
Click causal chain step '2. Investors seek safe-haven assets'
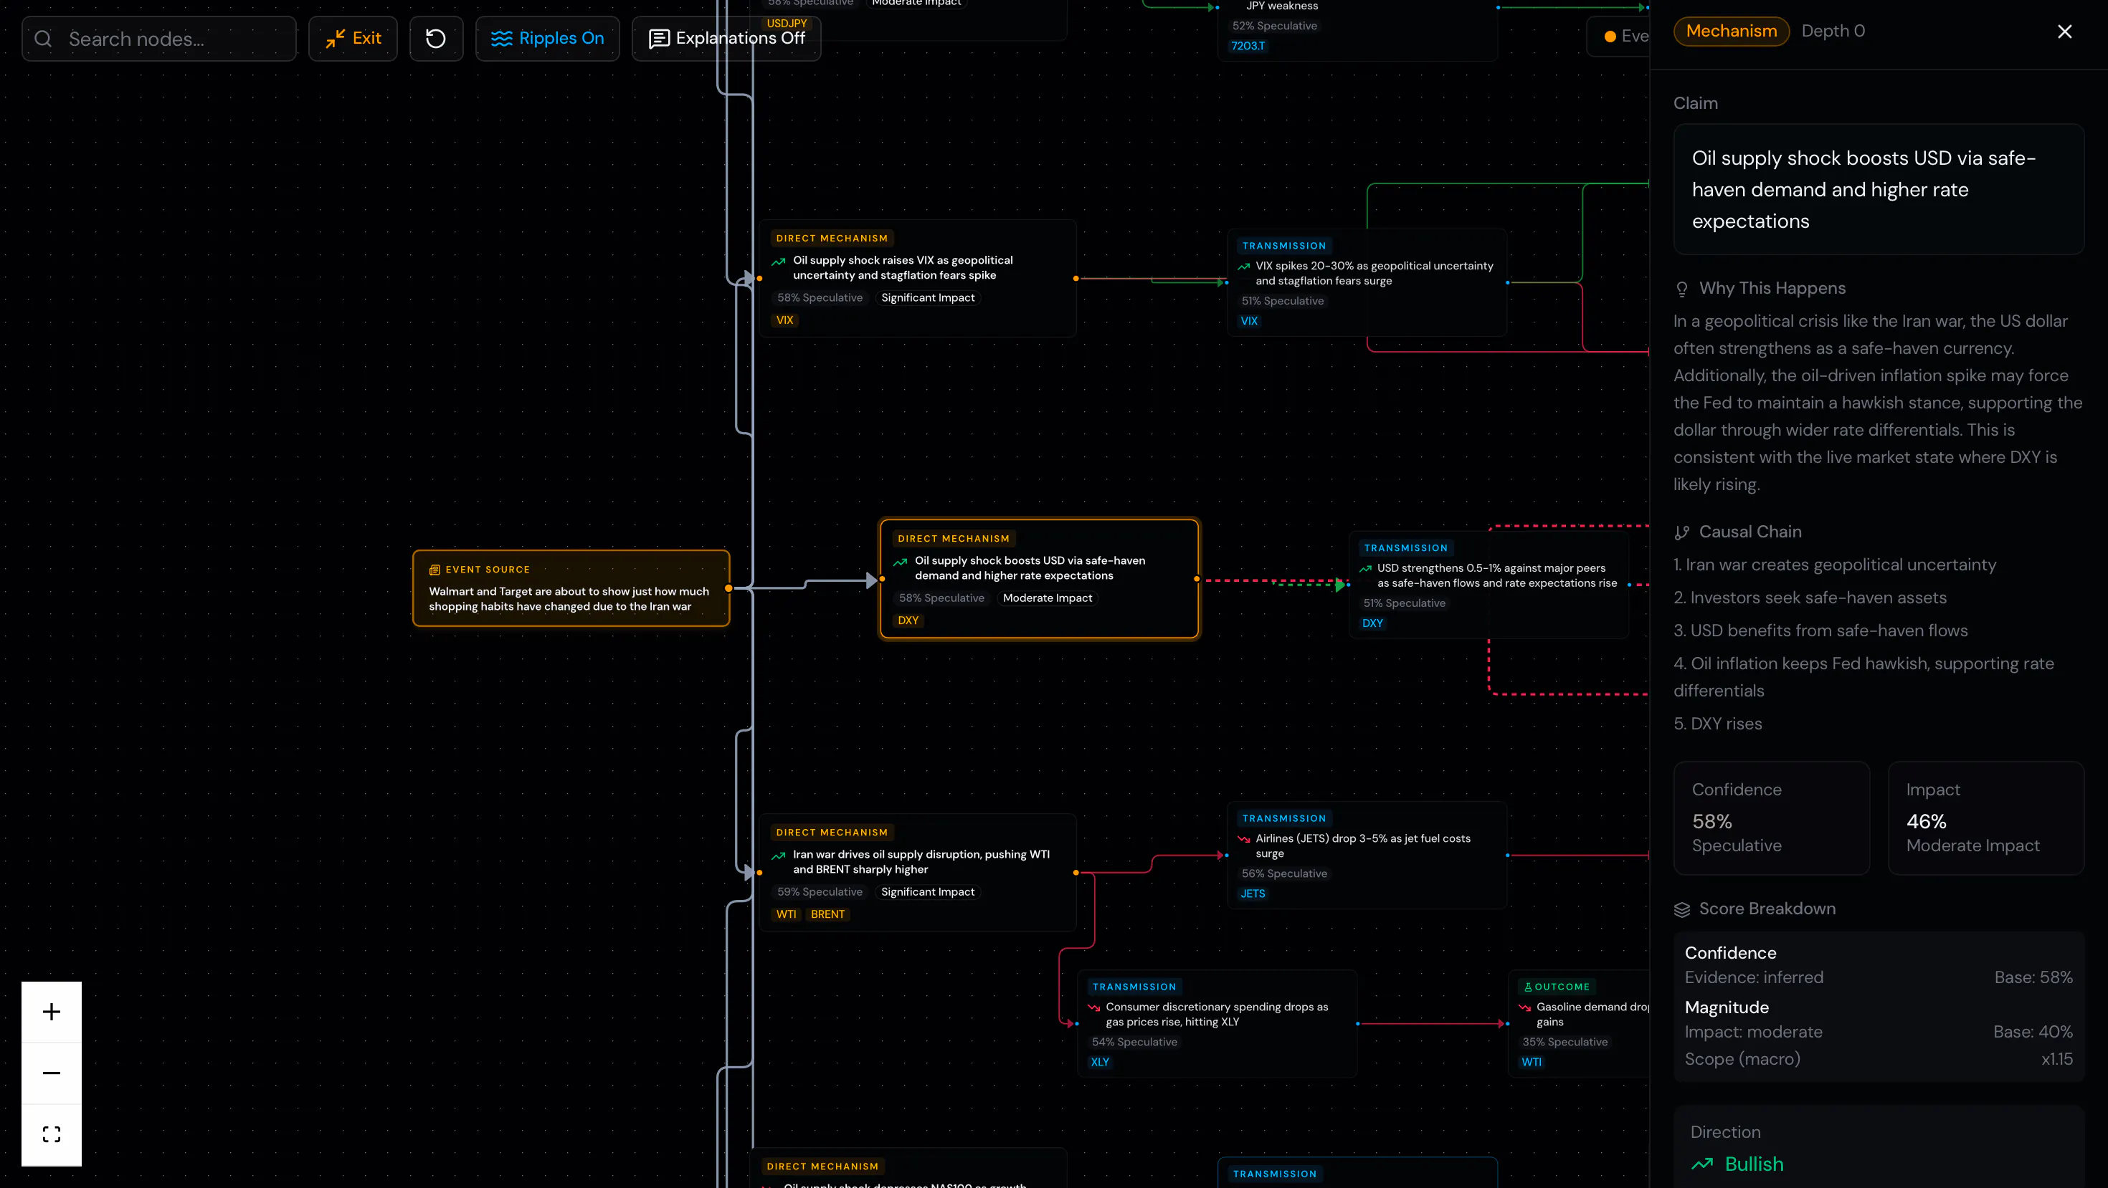pos(1810,598)
